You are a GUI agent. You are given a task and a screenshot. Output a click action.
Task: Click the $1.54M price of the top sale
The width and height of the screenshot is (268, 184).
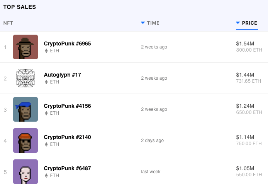(245, 44)
